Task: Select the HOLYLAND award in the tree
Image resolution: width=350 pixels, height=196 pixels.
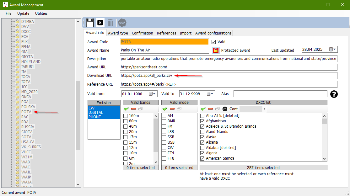Action: pos(31,61)
